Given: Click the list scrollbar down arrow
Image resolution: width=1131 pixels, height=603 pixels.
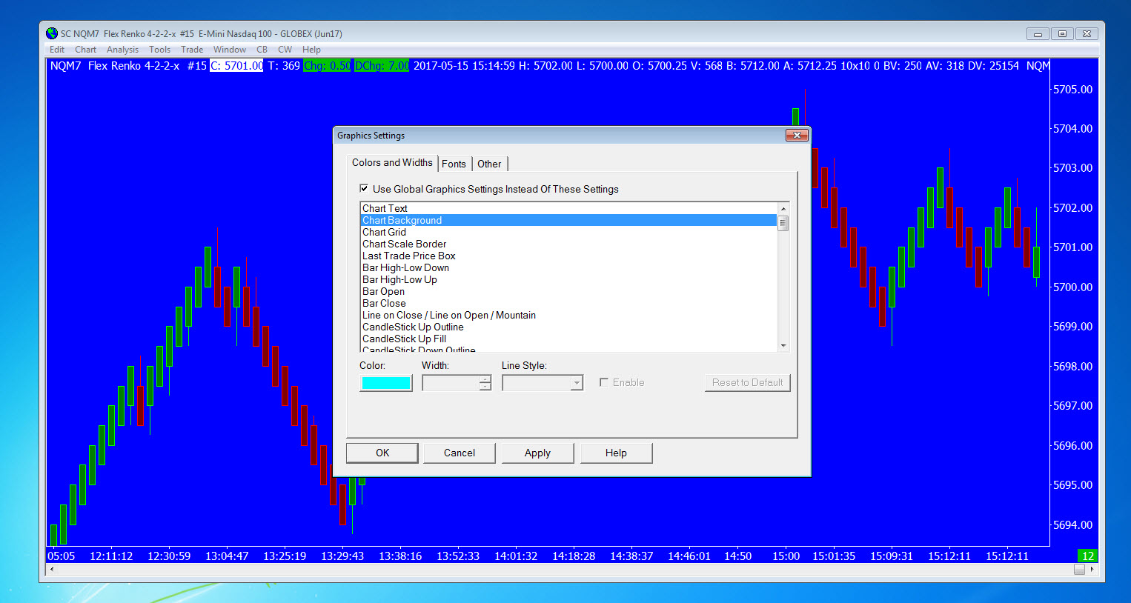Looking at the screenshot, I should tap(783, 346).
